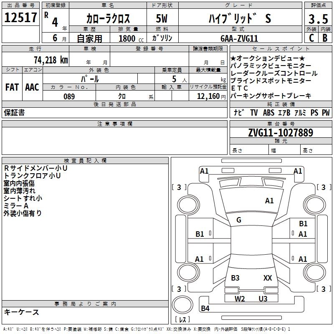The width and height of the screenshot is (334, 334).
Task: Click the キーケース office notice
Action: point(22,312)
